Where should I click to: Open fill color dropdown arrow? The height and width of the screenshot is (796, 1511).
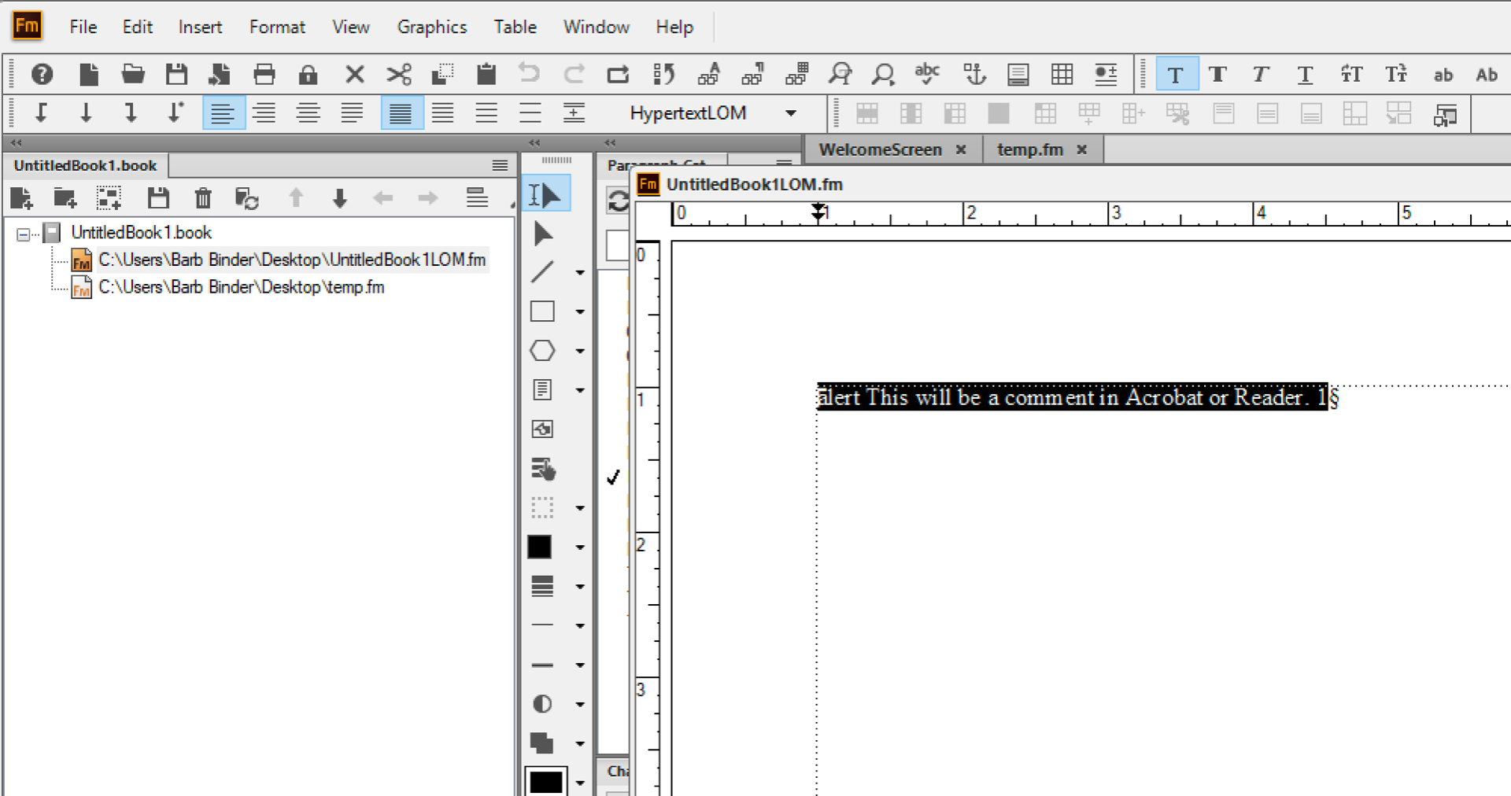click(x=580, y=547)
